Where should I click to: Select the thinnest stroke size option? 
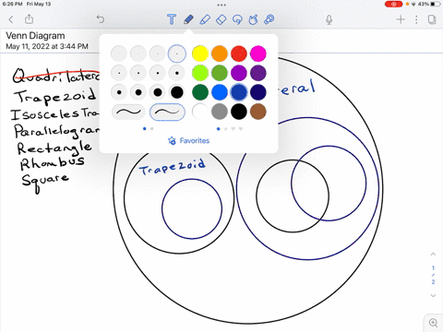119,53
